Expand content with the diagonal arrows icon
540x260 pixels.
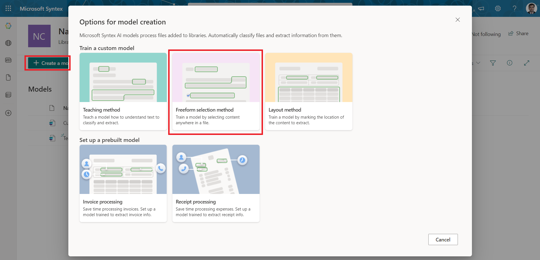(526, 63)
